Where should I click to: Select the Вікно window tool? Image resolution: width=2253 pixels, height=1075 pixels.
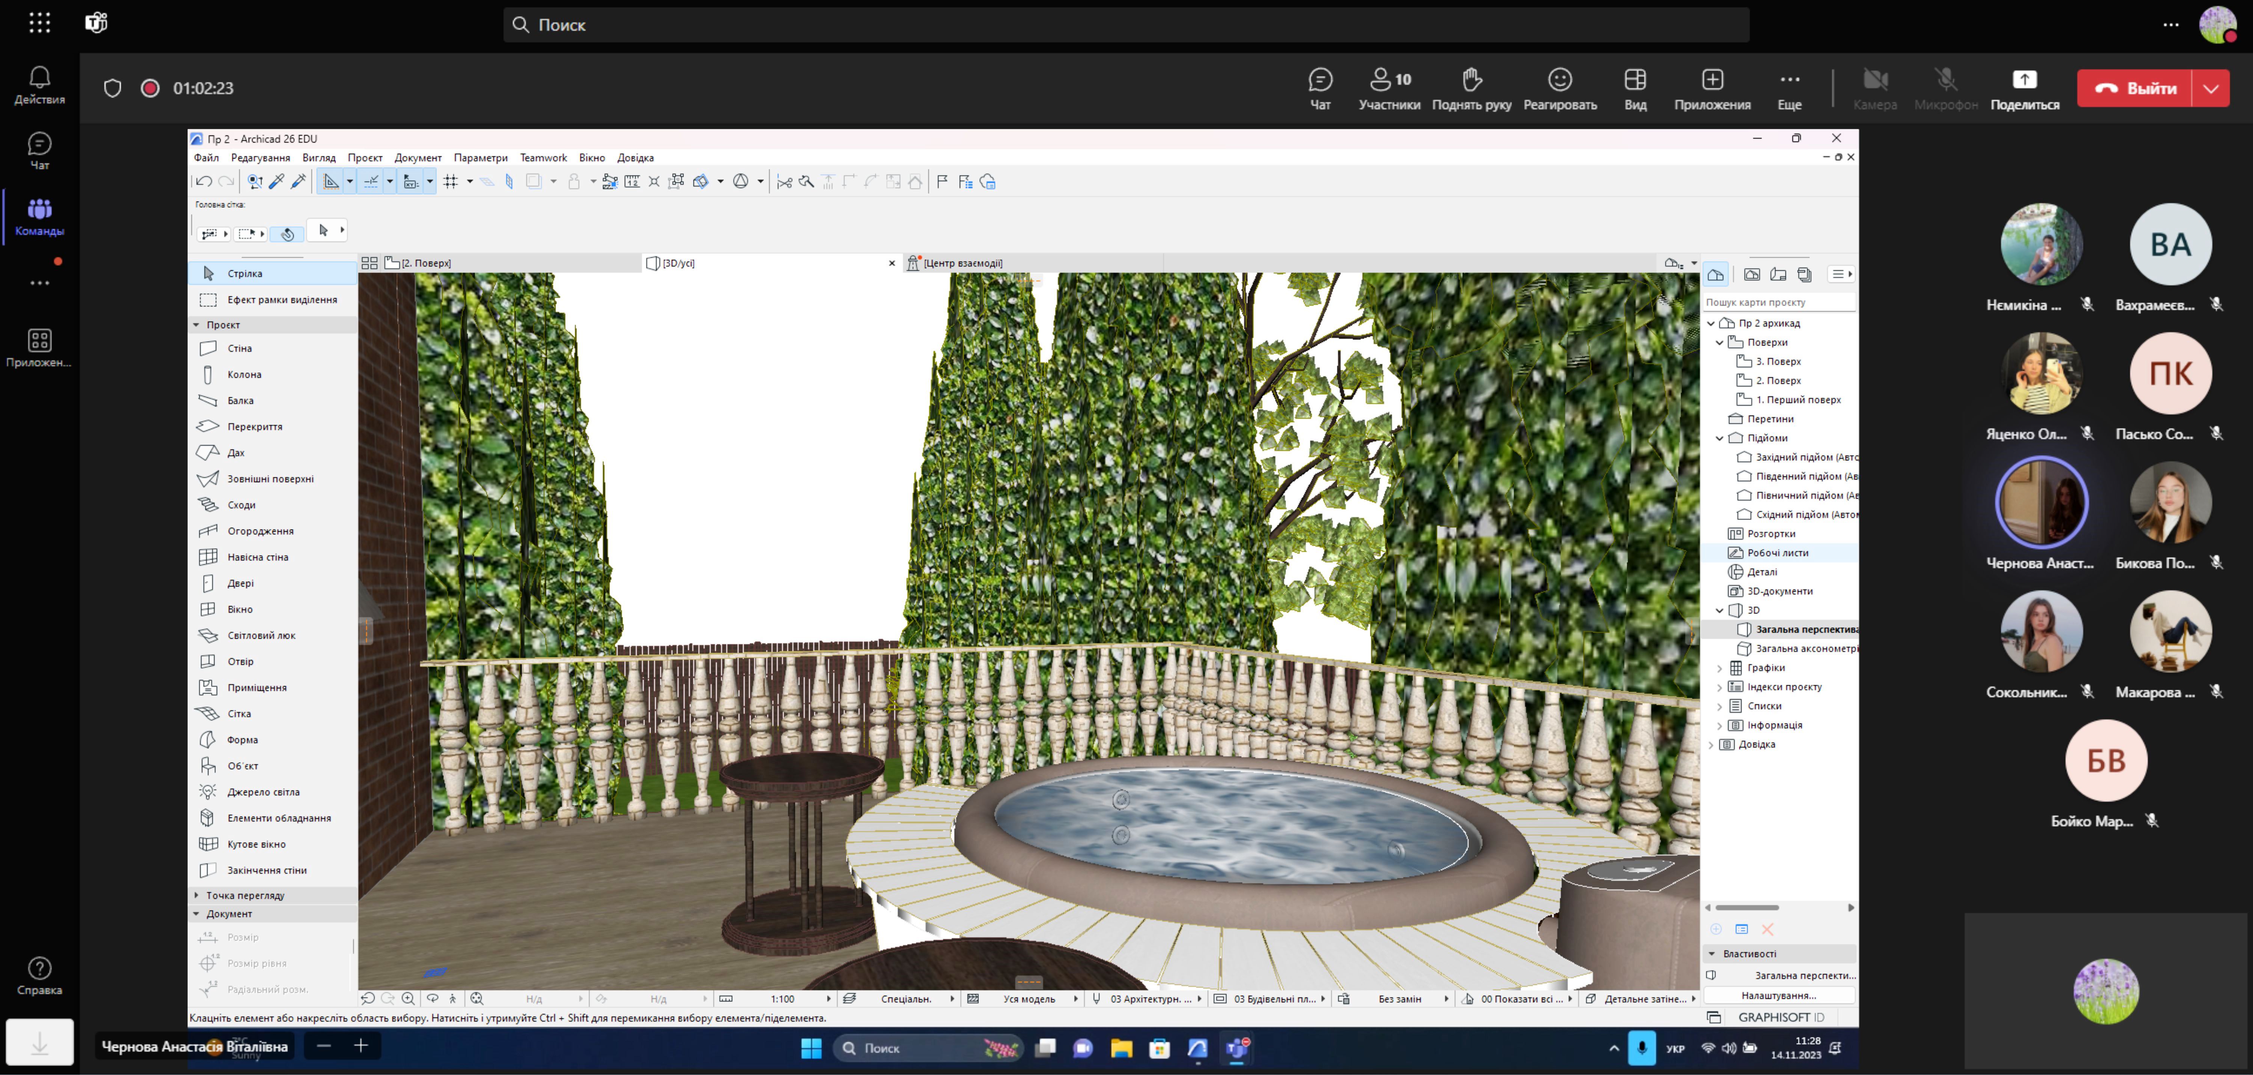(273, 610)
